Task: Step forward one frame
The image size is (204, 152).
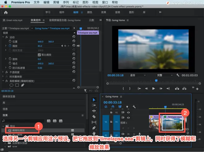Action: pos(161,89)
